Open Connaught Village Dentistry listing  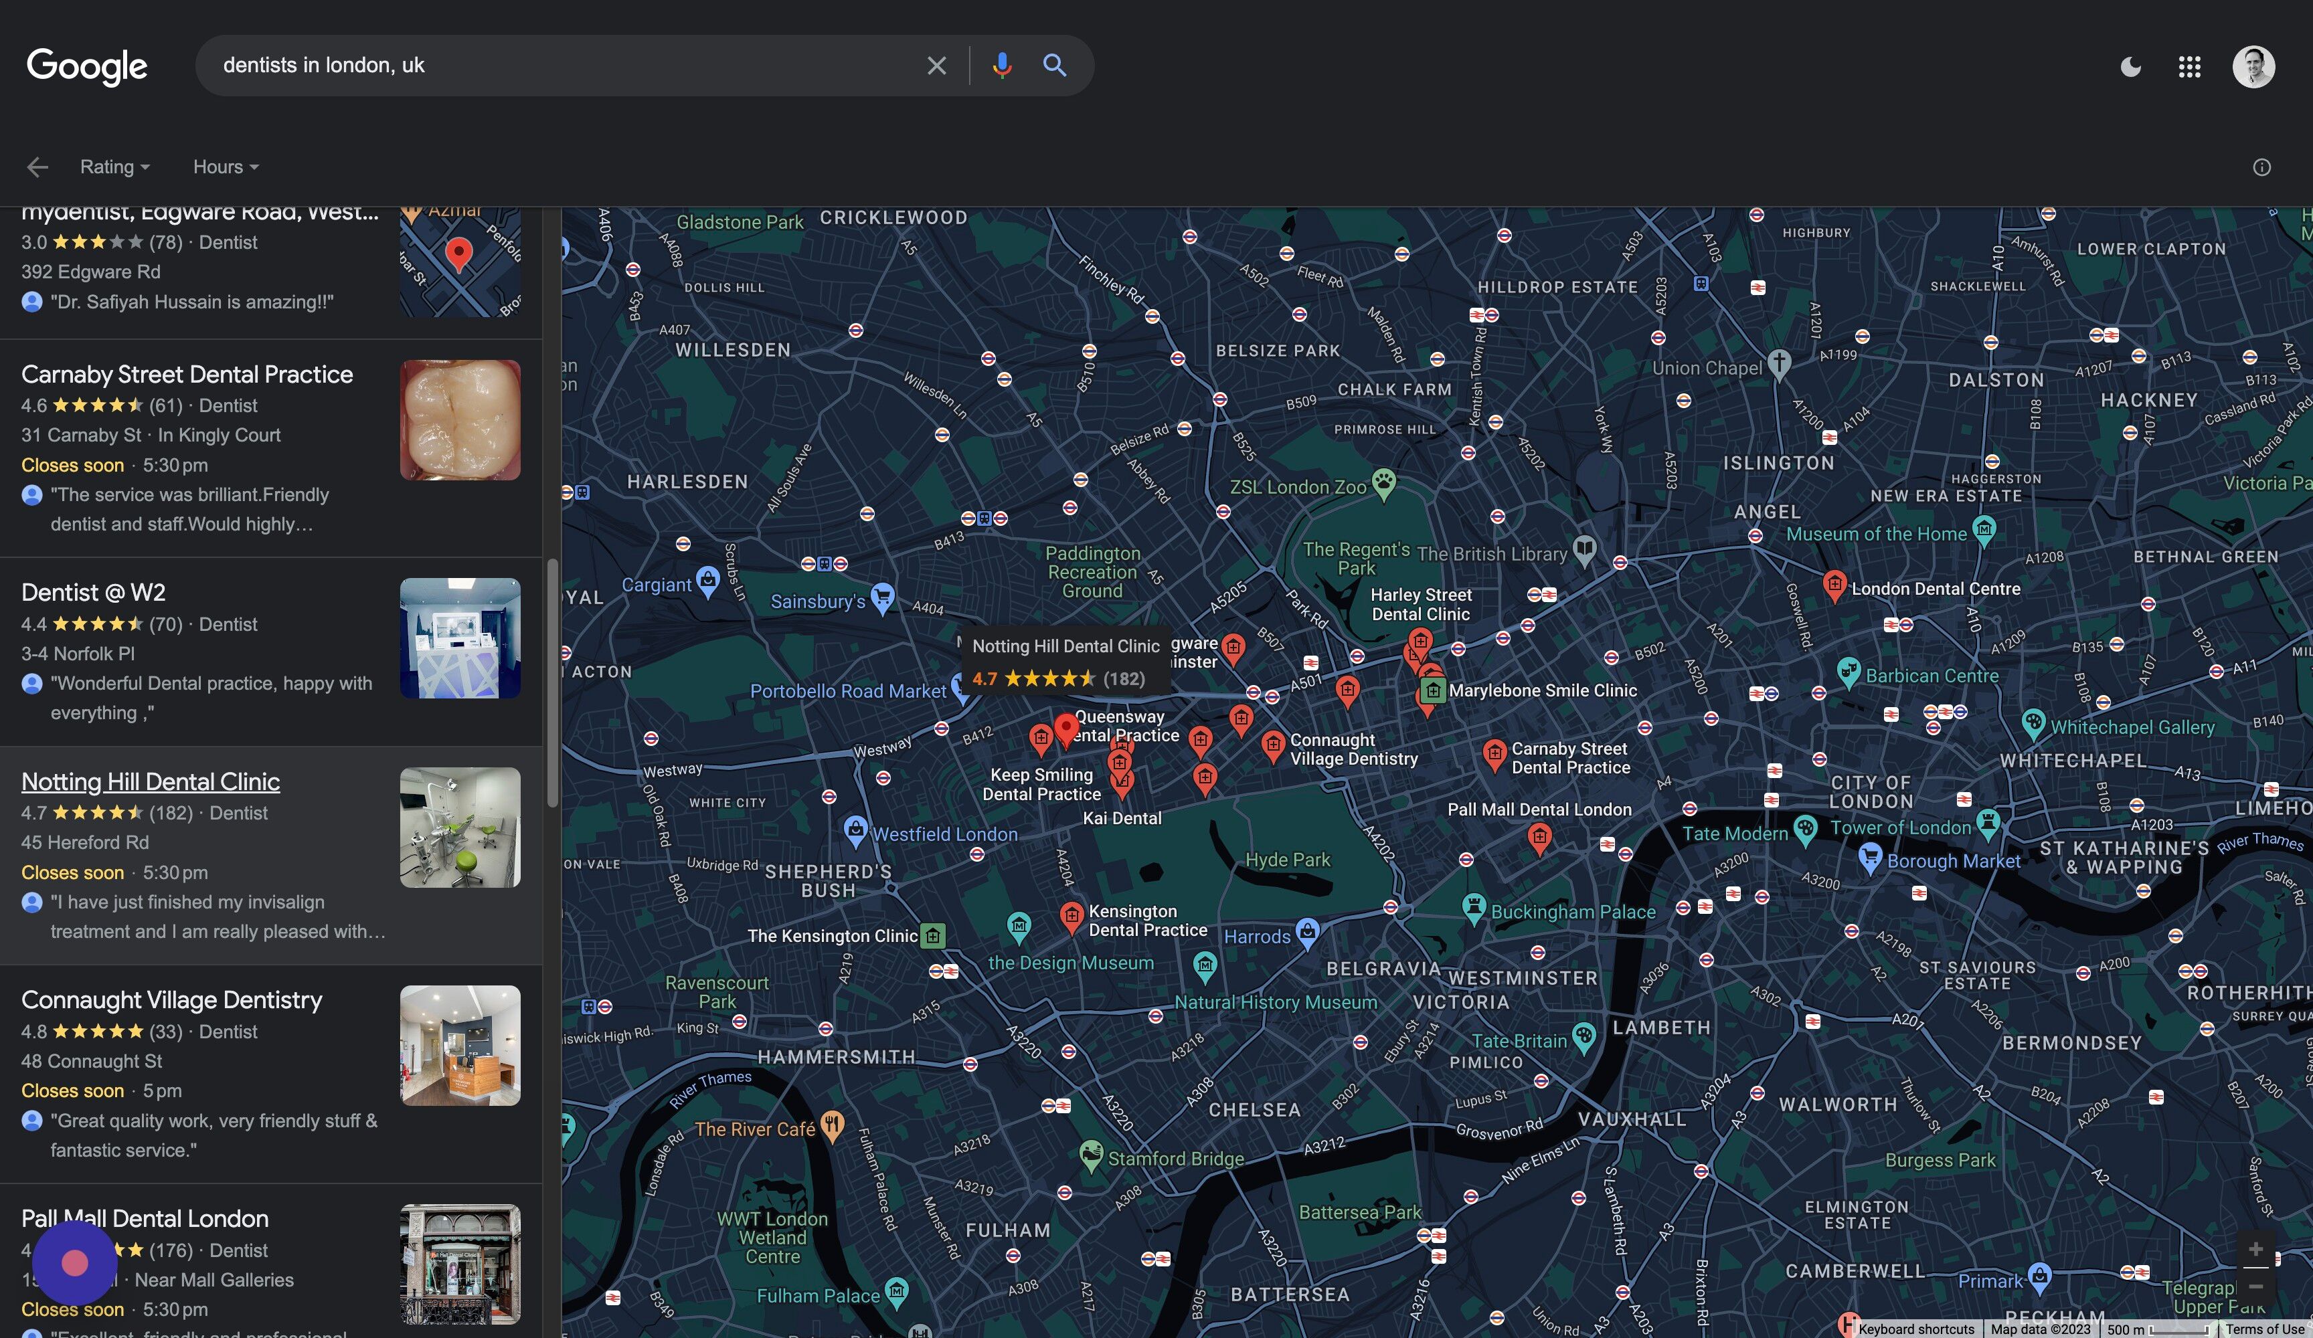(171, 1000)
